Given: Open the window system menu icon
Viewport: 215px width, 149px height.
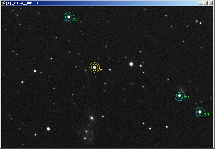Looking at the screenshot, I should (3, 3).
